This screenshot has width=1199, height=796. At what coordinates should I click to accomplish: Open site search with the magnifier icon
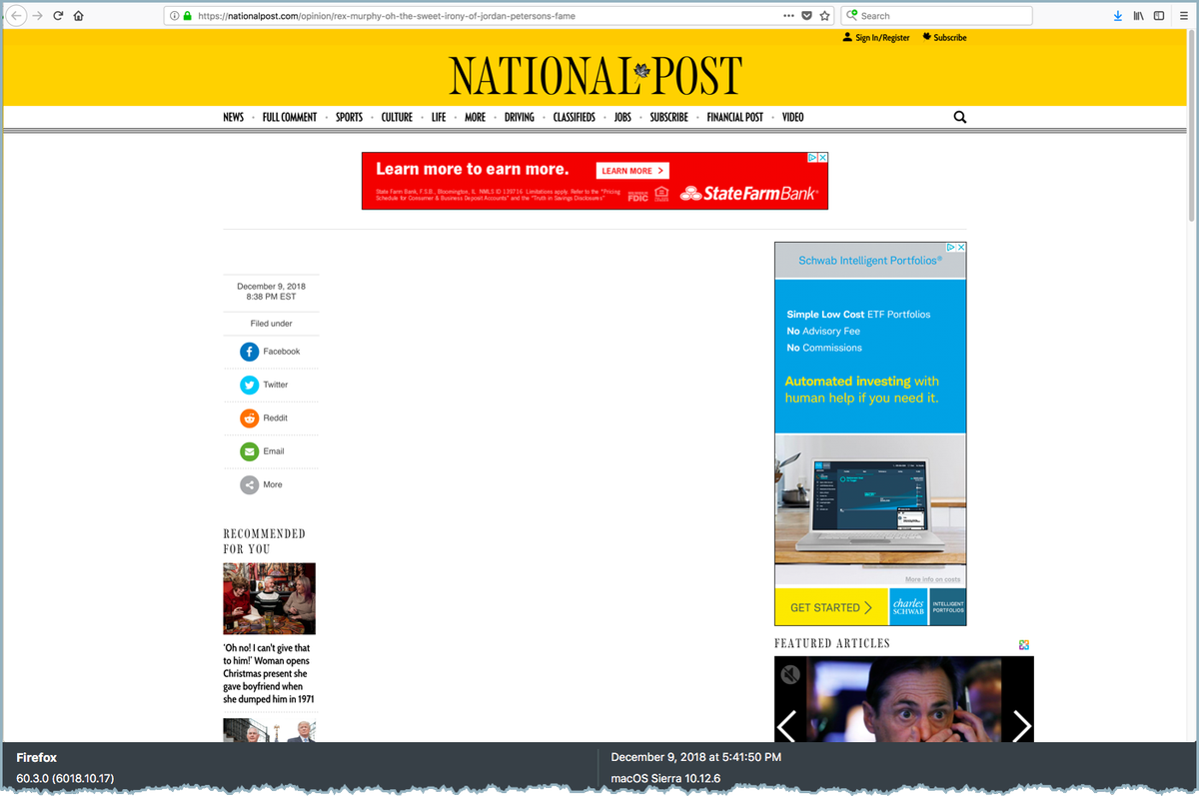(x=960, y=117)
